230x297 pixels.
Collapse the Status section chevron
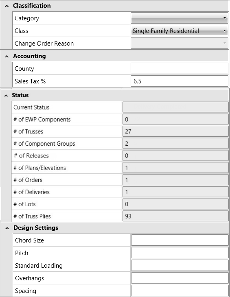point(6,96)
